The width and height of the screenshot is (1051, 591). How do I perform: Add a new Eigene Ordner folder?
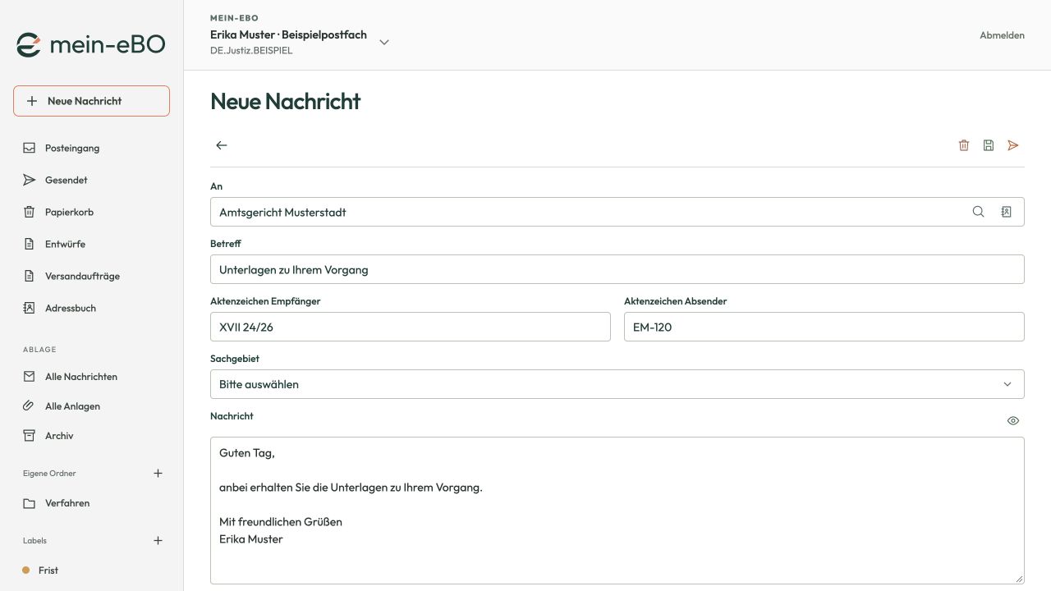point(158,473)
